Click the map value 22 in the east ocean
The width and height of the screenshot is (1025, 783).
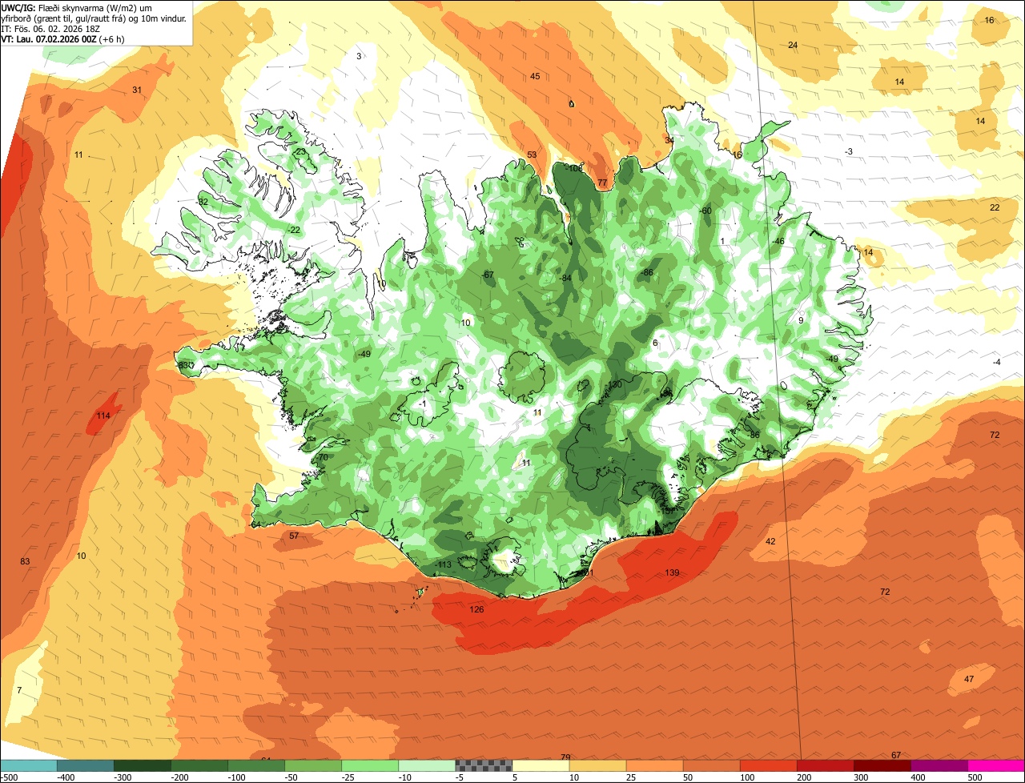pos(995,207)
